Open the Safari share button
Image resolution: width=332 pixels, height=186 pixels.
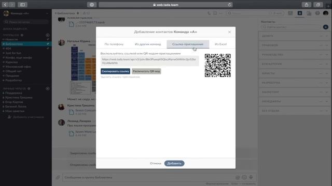[x=307, y=5]
